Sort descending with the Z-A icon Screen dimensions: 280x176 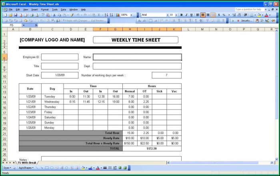[x=111, y=15]
